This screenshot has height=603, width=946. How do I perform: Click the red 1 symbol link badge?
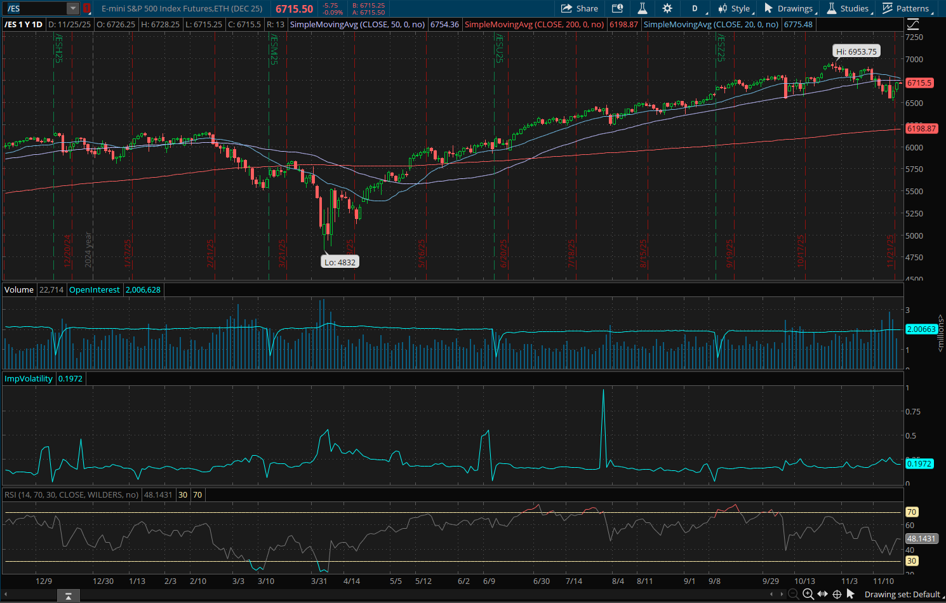click(x=86, y=8)
